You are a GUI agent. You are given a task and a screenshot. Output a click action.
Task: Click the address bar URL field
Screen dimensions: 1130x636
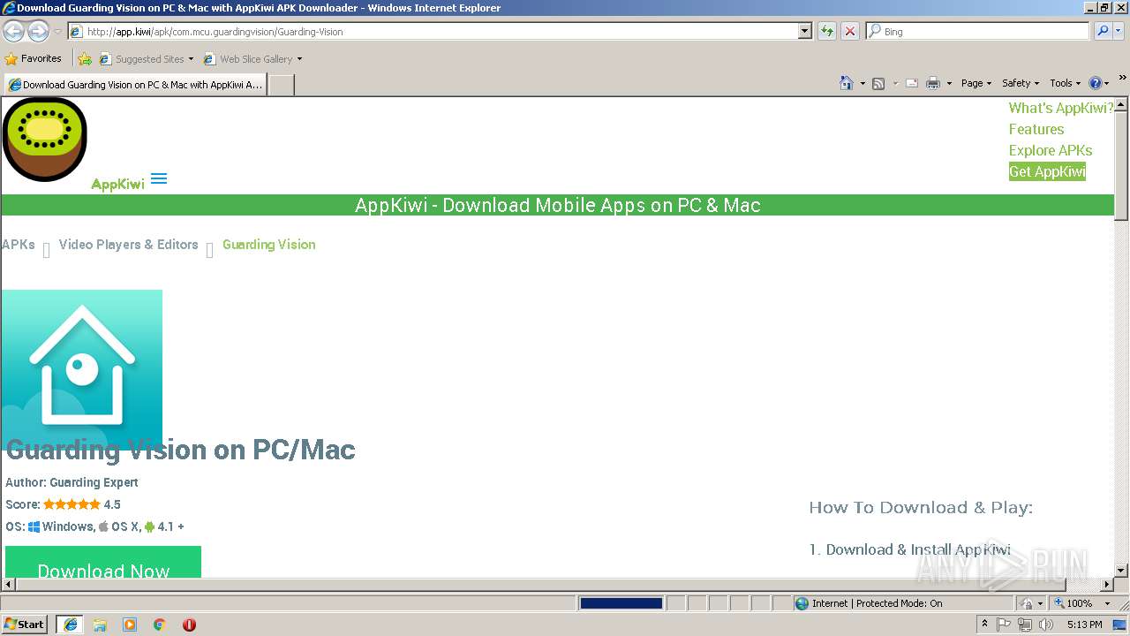433,31
